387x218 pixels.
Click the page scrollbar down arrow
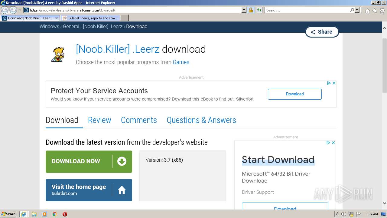pos(384,203)
